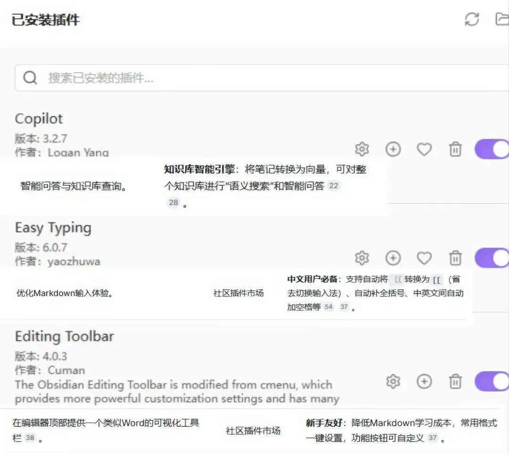Click the Editing Toolbar plugin title
This screenshot has height=455, width=509.
(64, 336)
